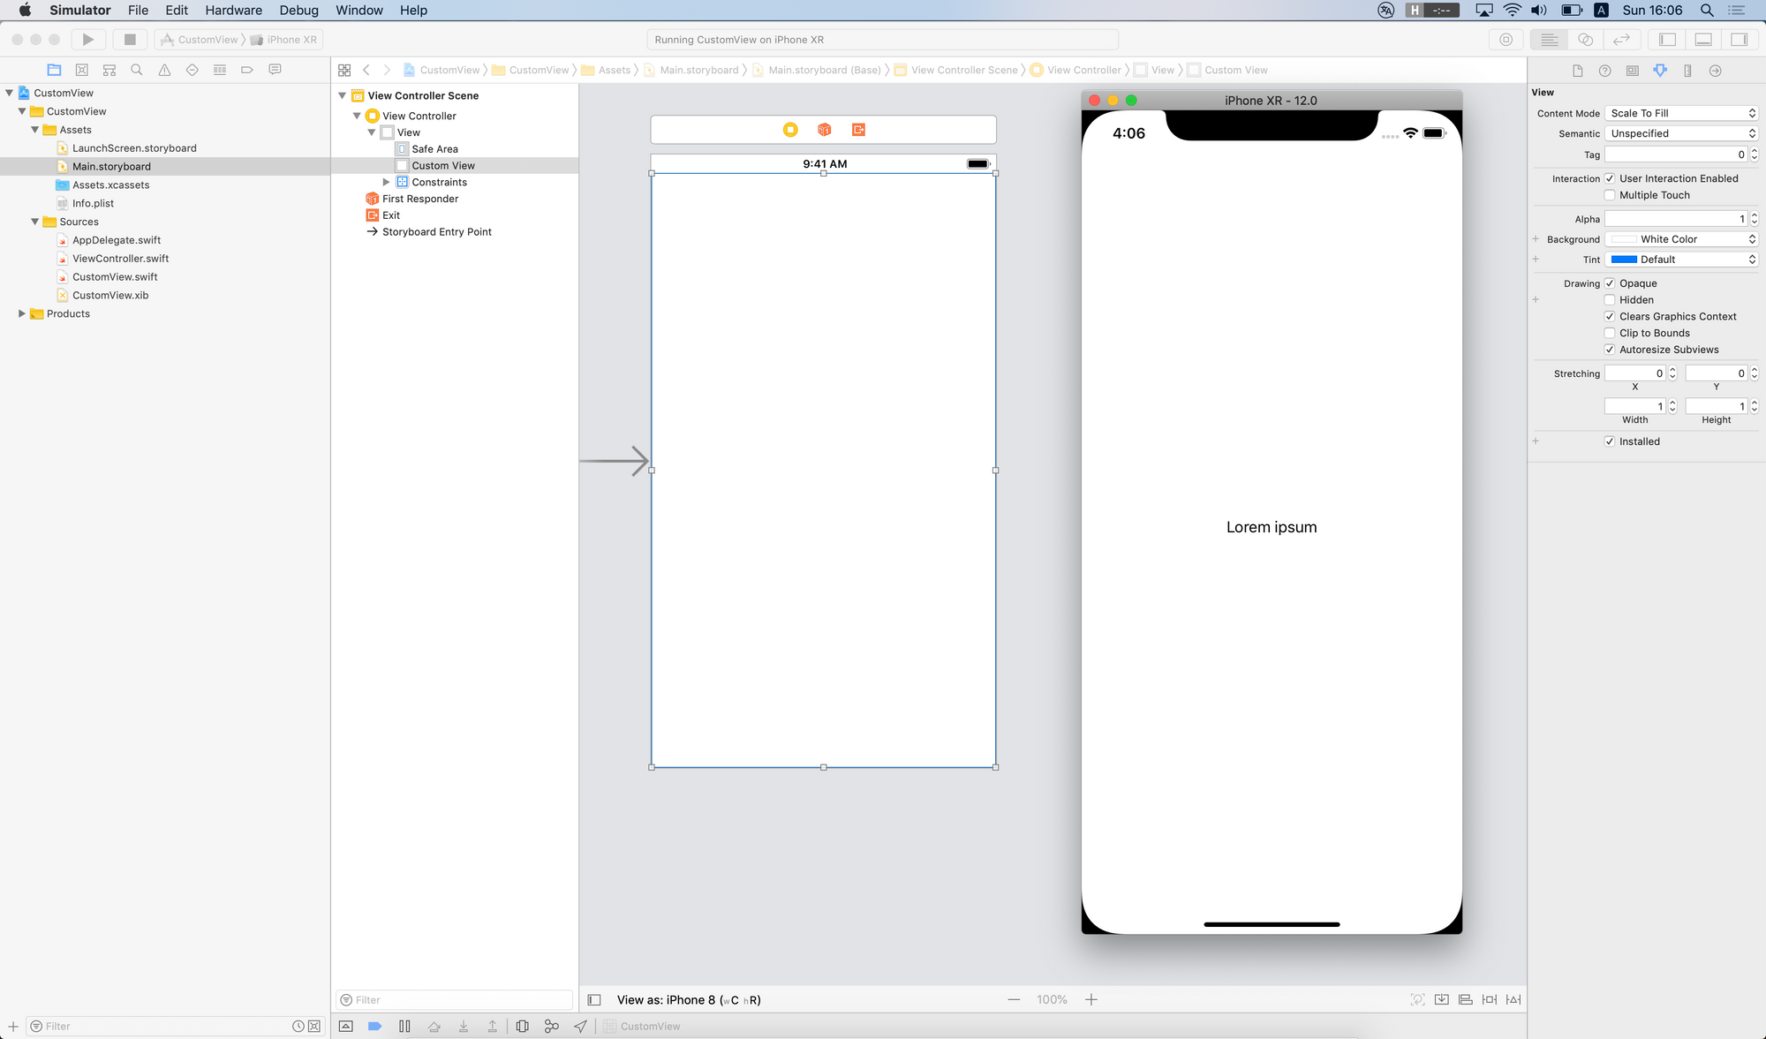1766x1039 pixels.
Task: Switch to the Standard editor
Action: [x=1550, y=40]
